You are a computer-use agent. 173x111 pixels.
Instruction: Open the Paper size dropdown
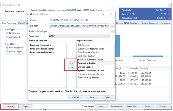pos(79,36)
